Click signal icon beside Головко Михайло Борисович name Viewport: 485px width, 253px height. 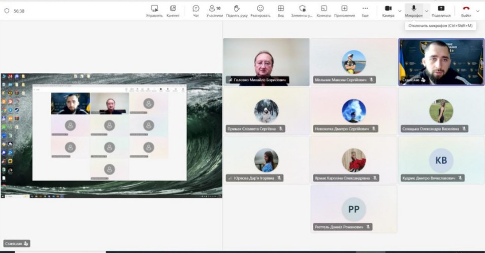coord(230,80)
